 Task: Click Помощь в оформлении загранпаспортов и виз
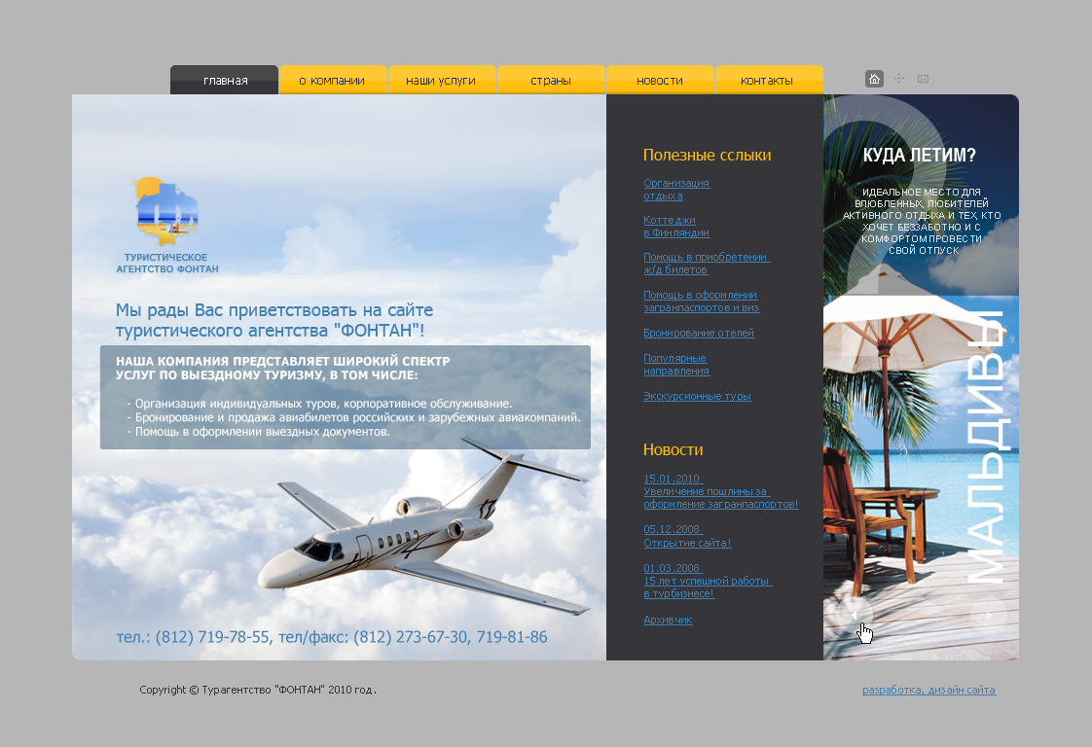coord(702,301)
